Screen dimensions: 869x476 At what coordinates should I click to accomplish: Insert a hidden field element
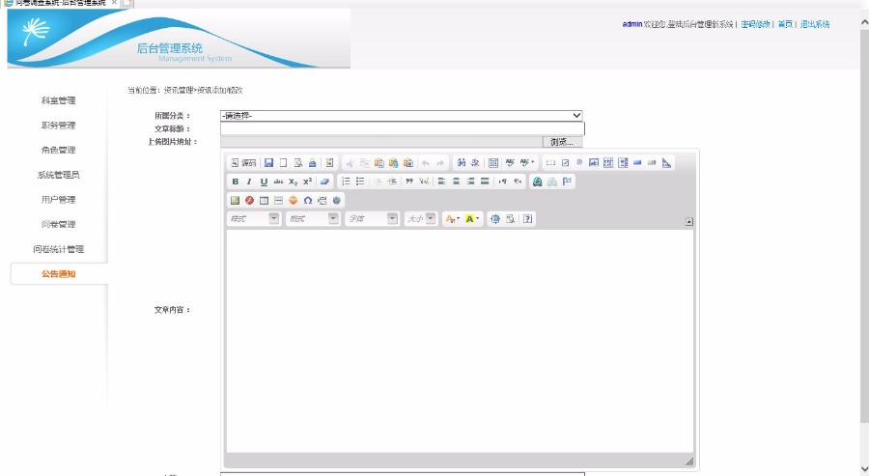(x=666, y=163)
